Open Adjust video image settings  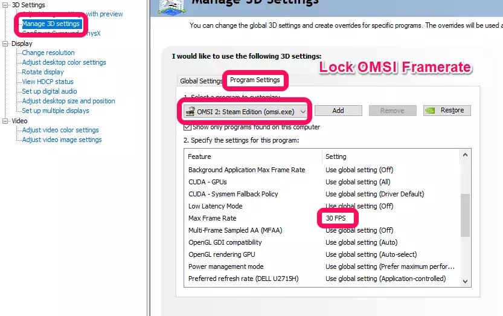(x=62, y=140)
